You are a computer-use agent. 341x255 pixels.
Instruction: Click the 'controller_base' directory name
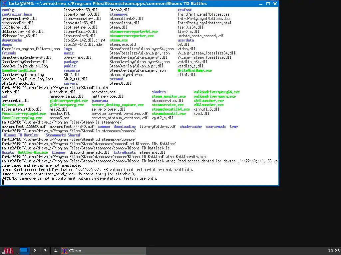pyautogui.click(x=17, y=14)
